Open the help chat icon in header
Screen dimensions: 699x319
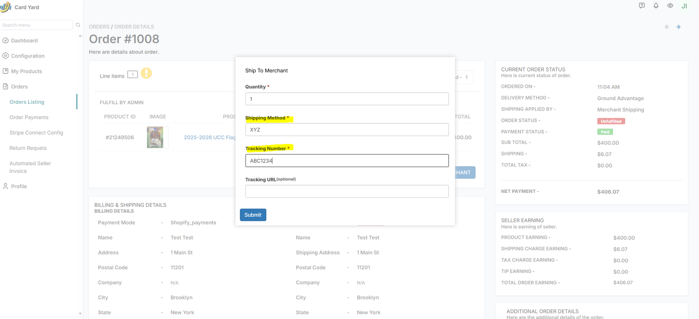642,6
